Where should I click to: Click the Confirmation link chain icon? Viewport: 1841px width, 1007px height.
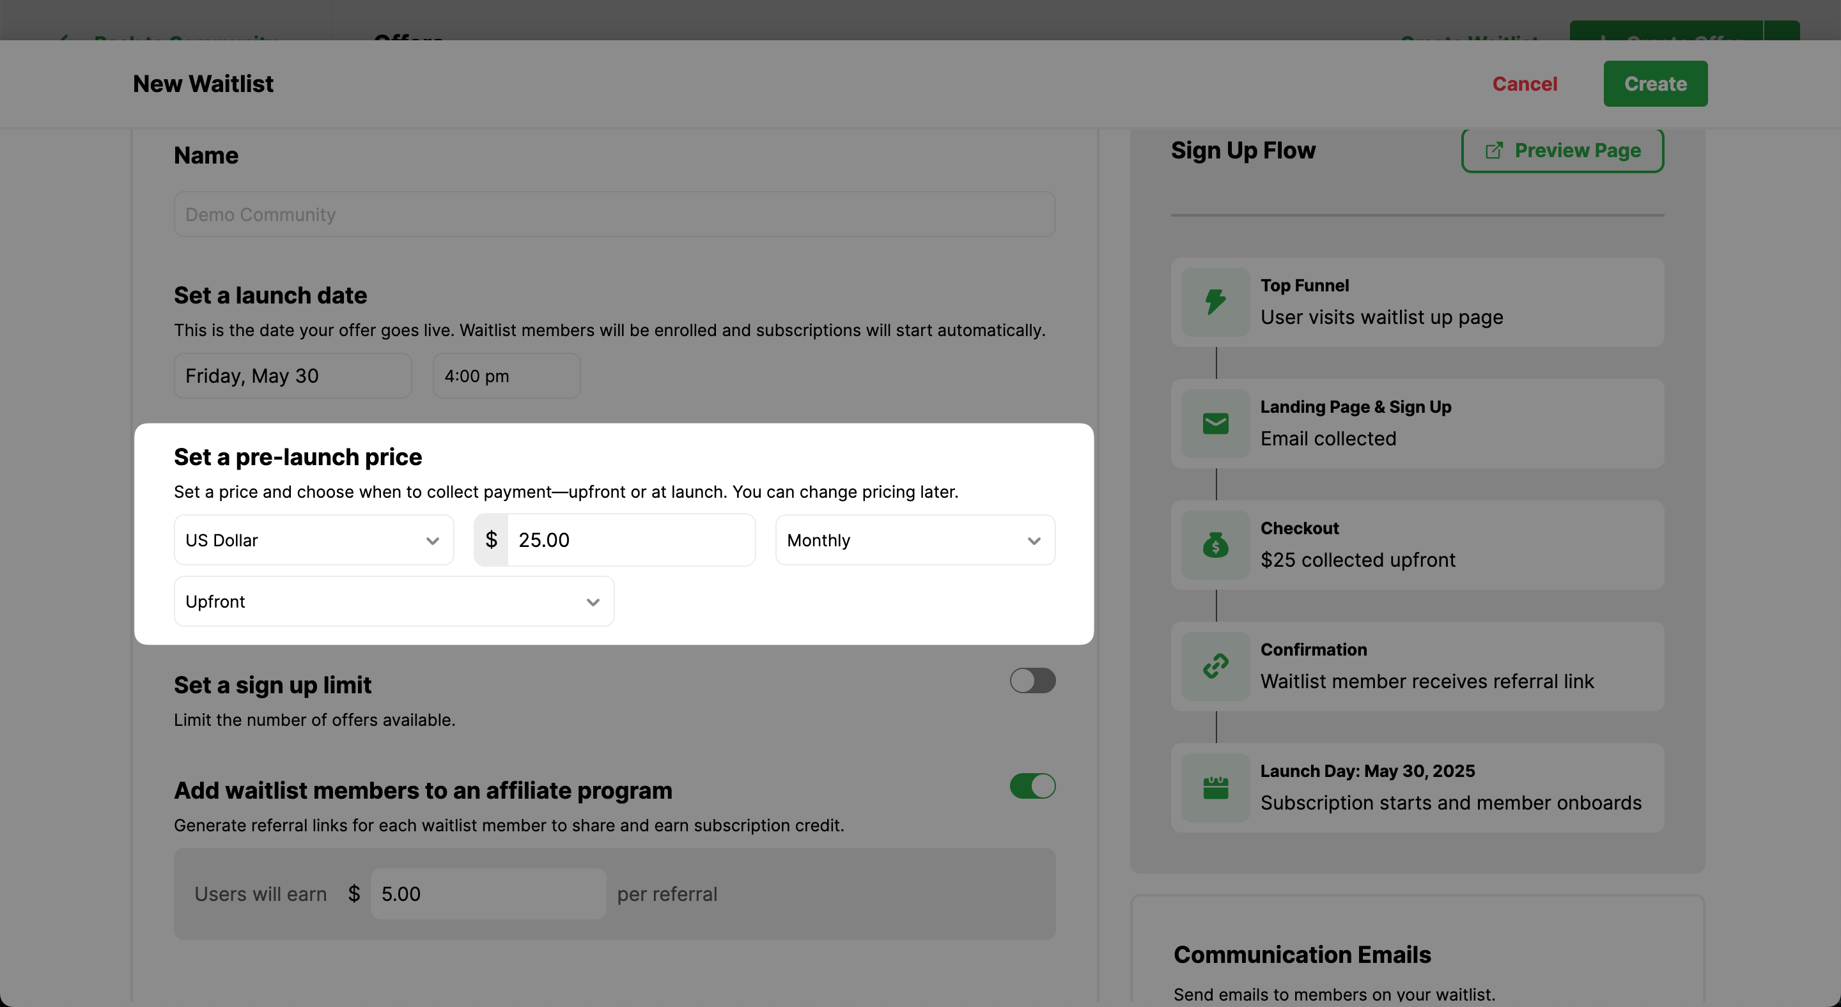click(1215, 666)
